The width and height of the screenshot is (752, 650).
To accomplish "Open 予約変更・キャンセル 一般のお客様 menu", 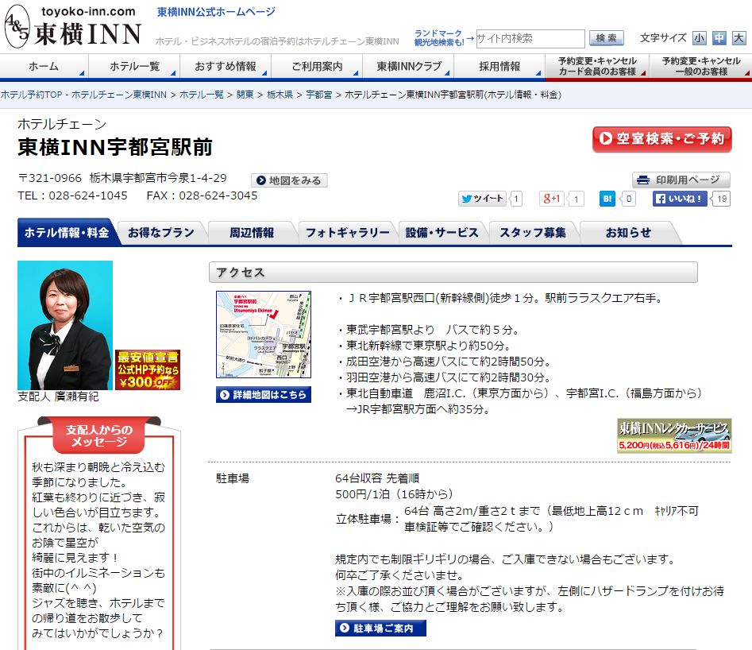I will click(700, 66).
